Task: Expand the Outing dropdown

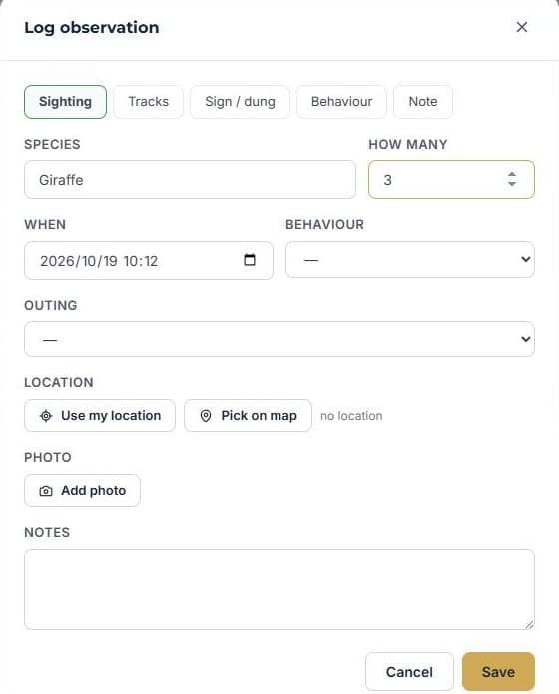Action: tap(279, 340)
